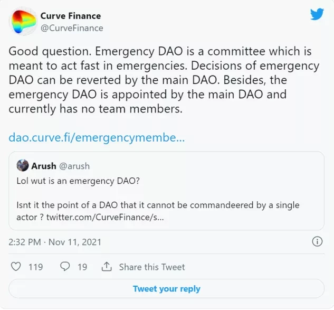Open the tweet info circle icon
The height and width of the screenshot is (310, 334).
(317, 241)
